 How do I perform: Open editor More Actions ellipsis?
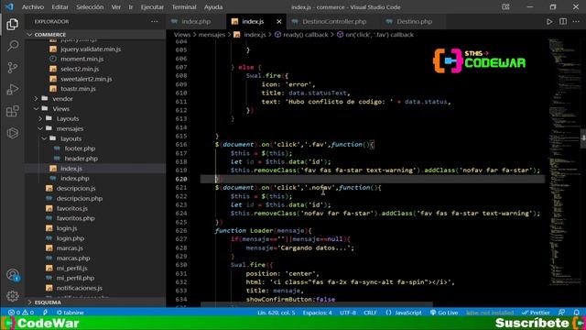(576, 22)
